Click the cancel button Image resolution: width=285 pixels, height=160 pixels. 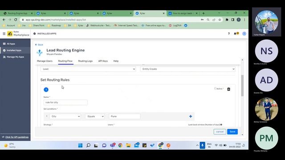click(220, 132)
